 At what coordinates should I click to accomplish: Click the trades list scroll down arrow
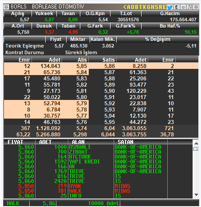(196, 195)
